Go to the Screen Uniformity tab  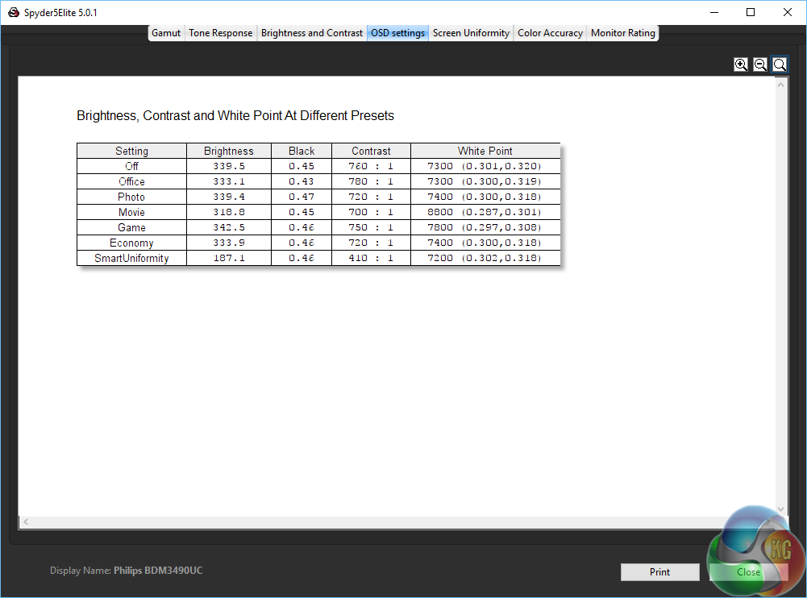471,33
